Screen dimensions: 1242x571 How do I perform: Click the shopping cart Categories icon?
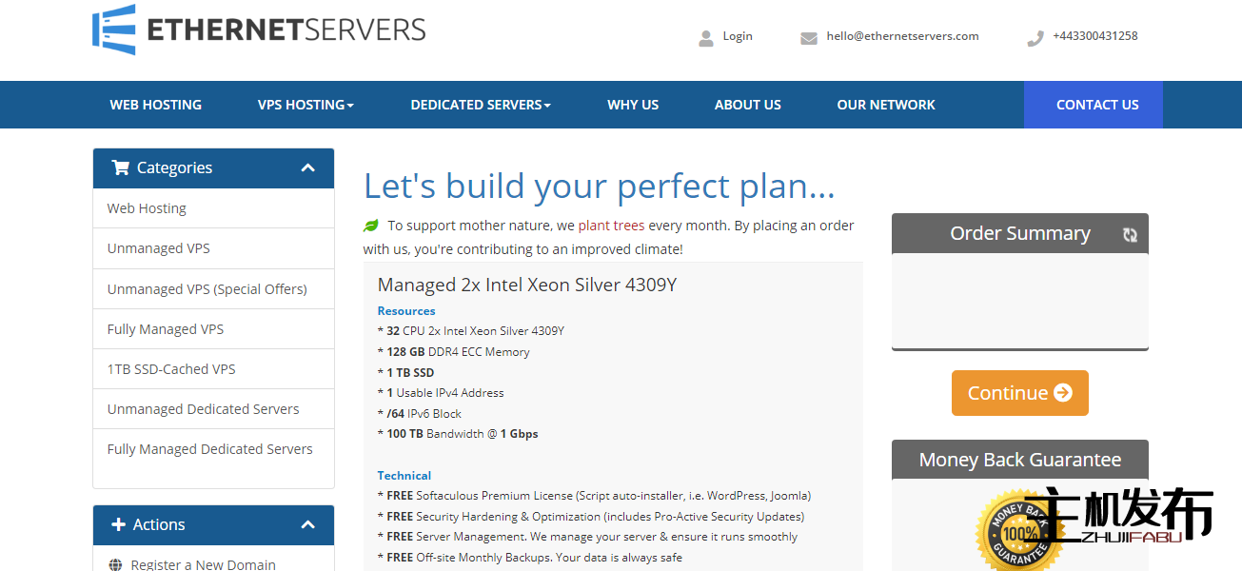120,167
